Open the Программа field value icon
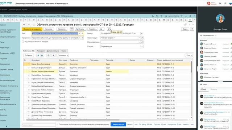 point(82,38)
